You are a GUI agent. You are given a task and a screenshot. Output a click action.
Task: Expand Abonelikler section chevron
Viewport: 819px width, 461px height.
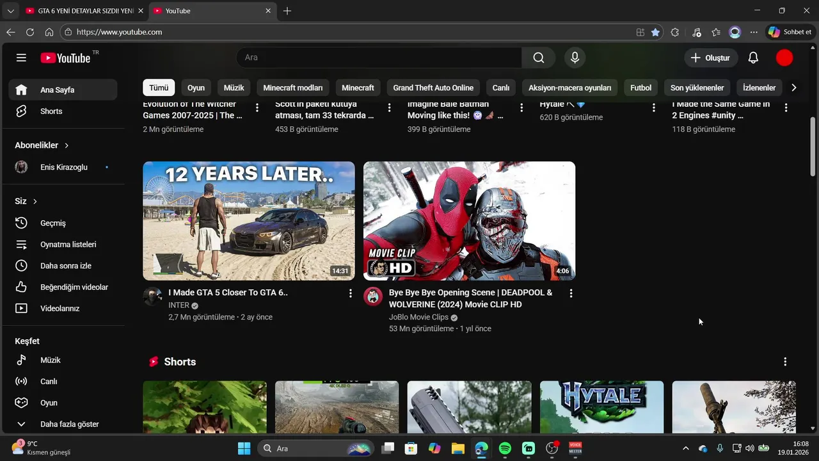pyautogui.click(x=67, y=145)
